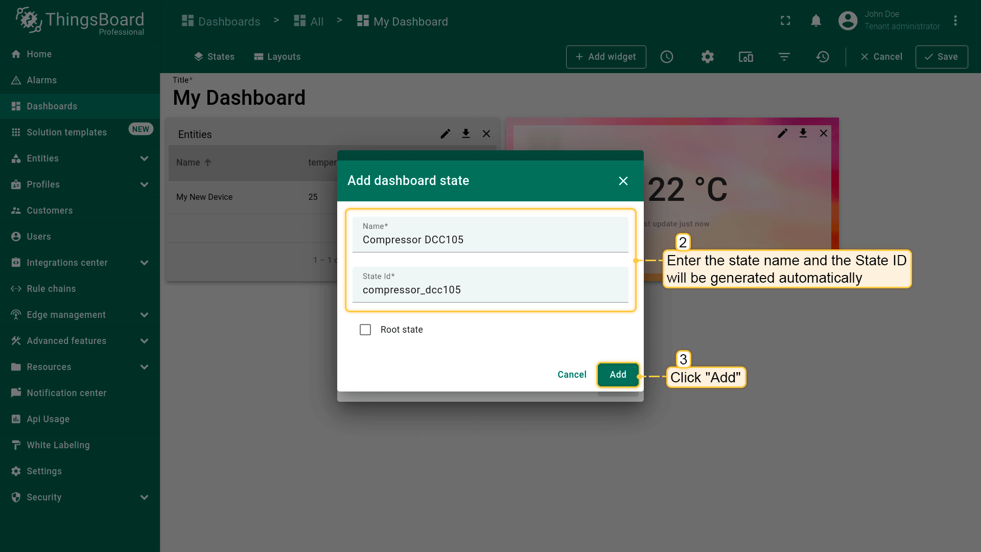
Task: Open Rule chains in sidebar
Action: click(51, 289)
